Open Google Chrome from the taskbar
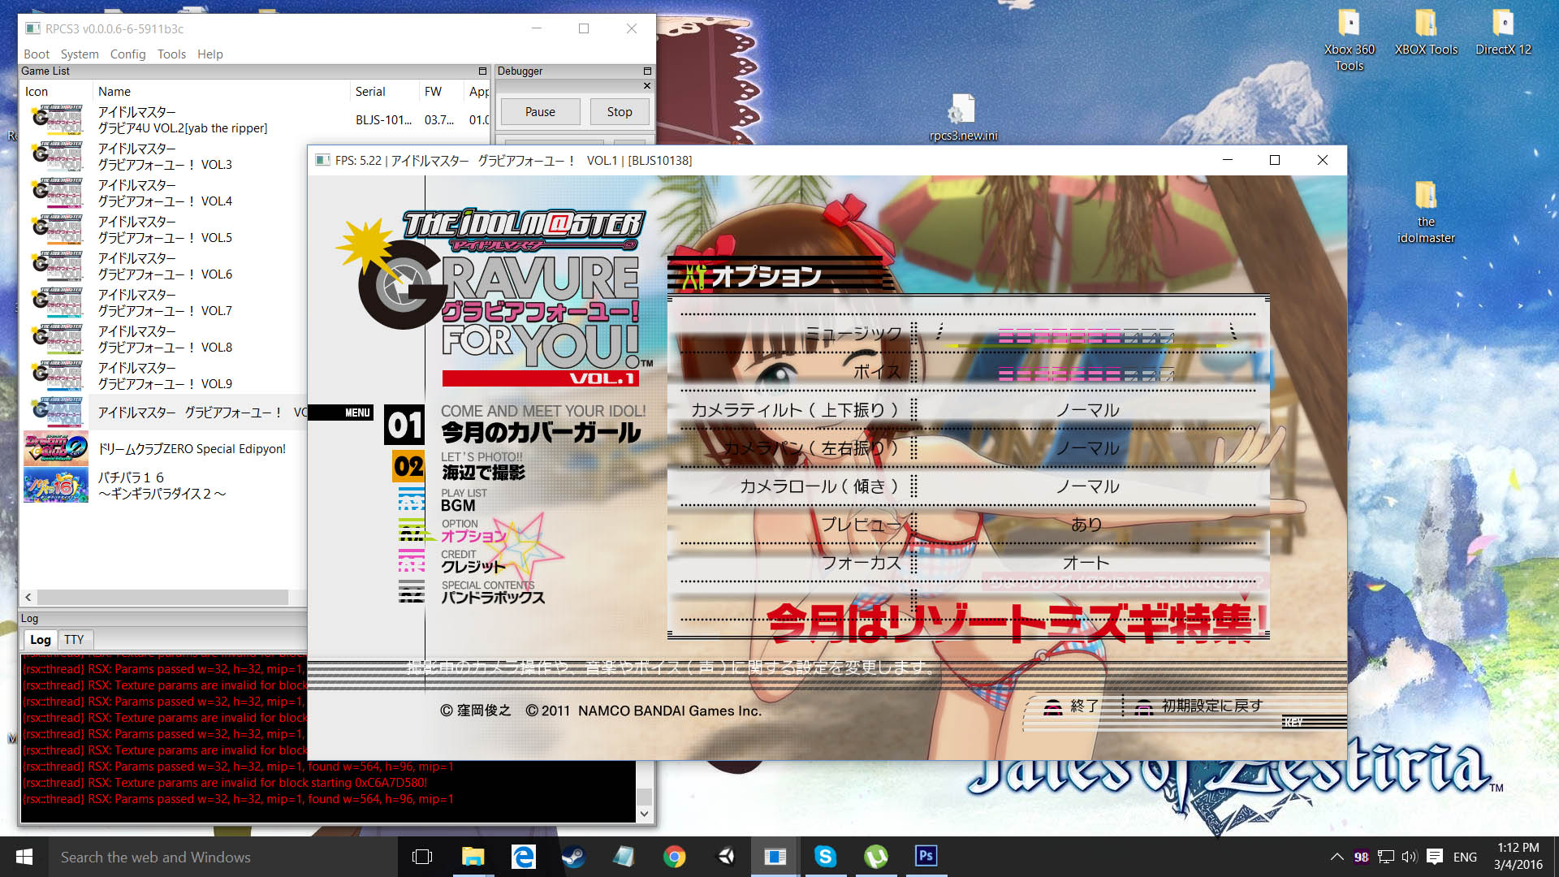This screenshot has width=1559, height=877. click(674, 857)
